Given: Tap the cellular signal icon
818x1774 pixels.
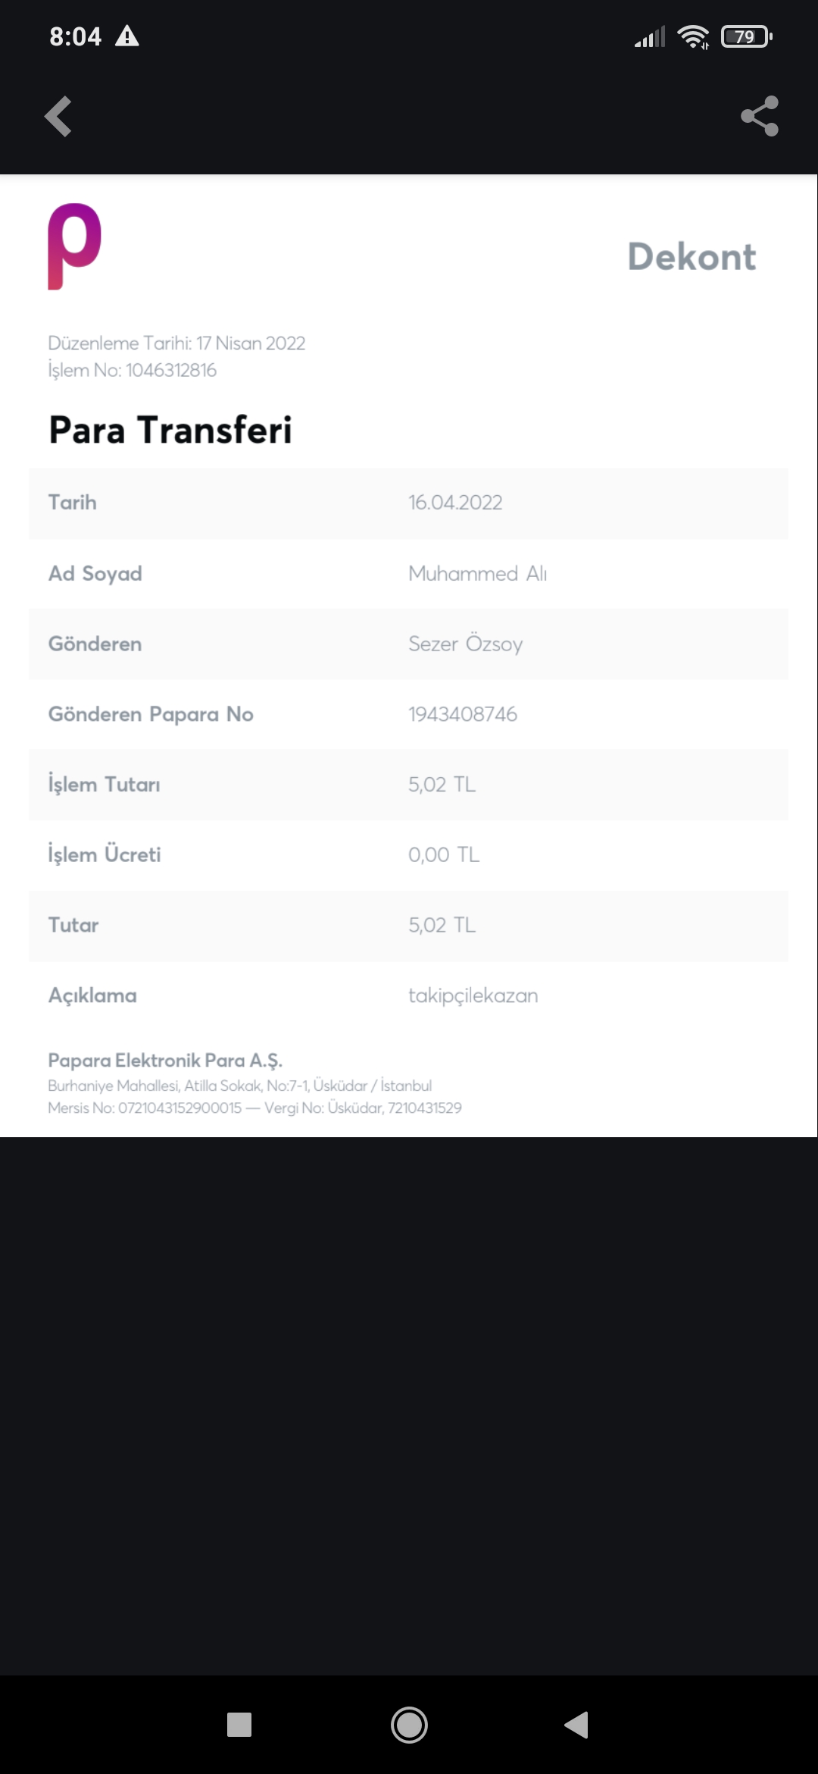Looking at the screenshot, I should coord(650,36).
